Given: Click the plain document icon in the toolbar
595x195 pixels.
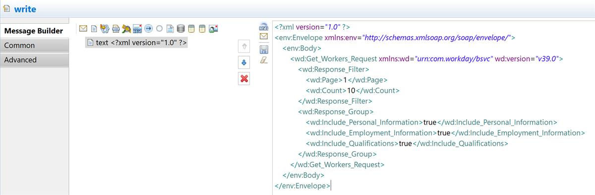Looking at the screenshot, I should [x=94, y=28].
